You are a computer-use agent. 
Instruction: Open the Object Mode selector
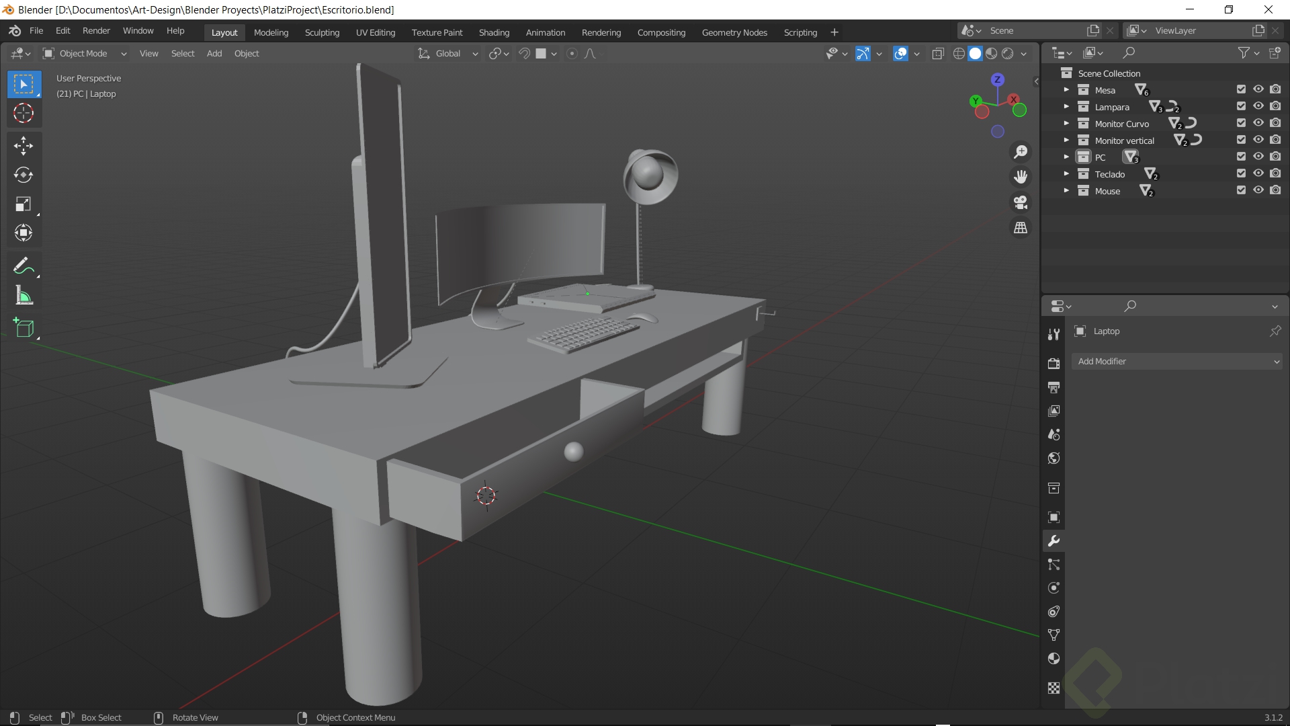click(84, 53)
